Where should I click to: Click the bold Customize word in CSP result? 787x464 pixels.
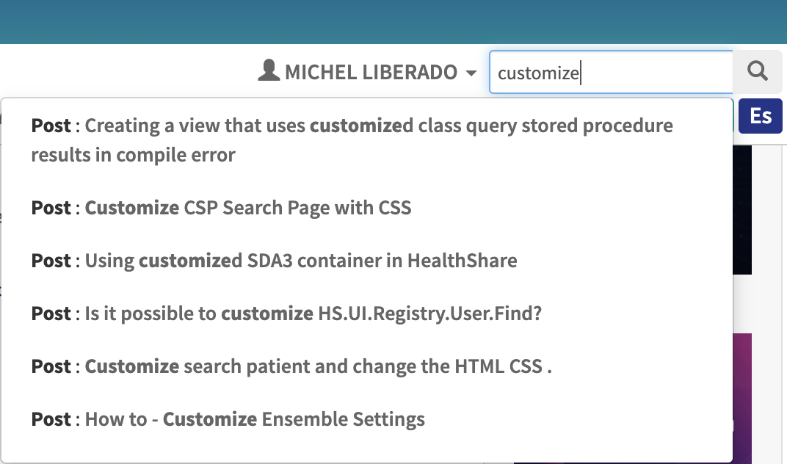point(132,208)
